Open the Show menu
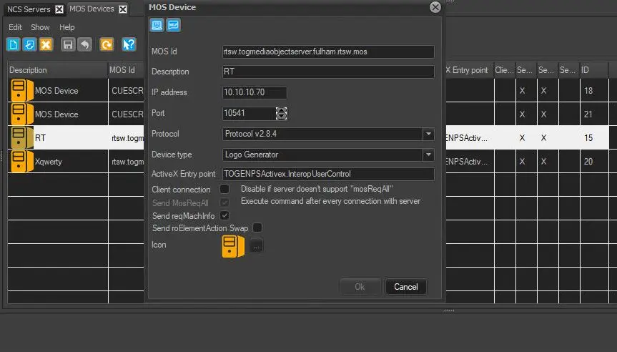 [40, 27]
